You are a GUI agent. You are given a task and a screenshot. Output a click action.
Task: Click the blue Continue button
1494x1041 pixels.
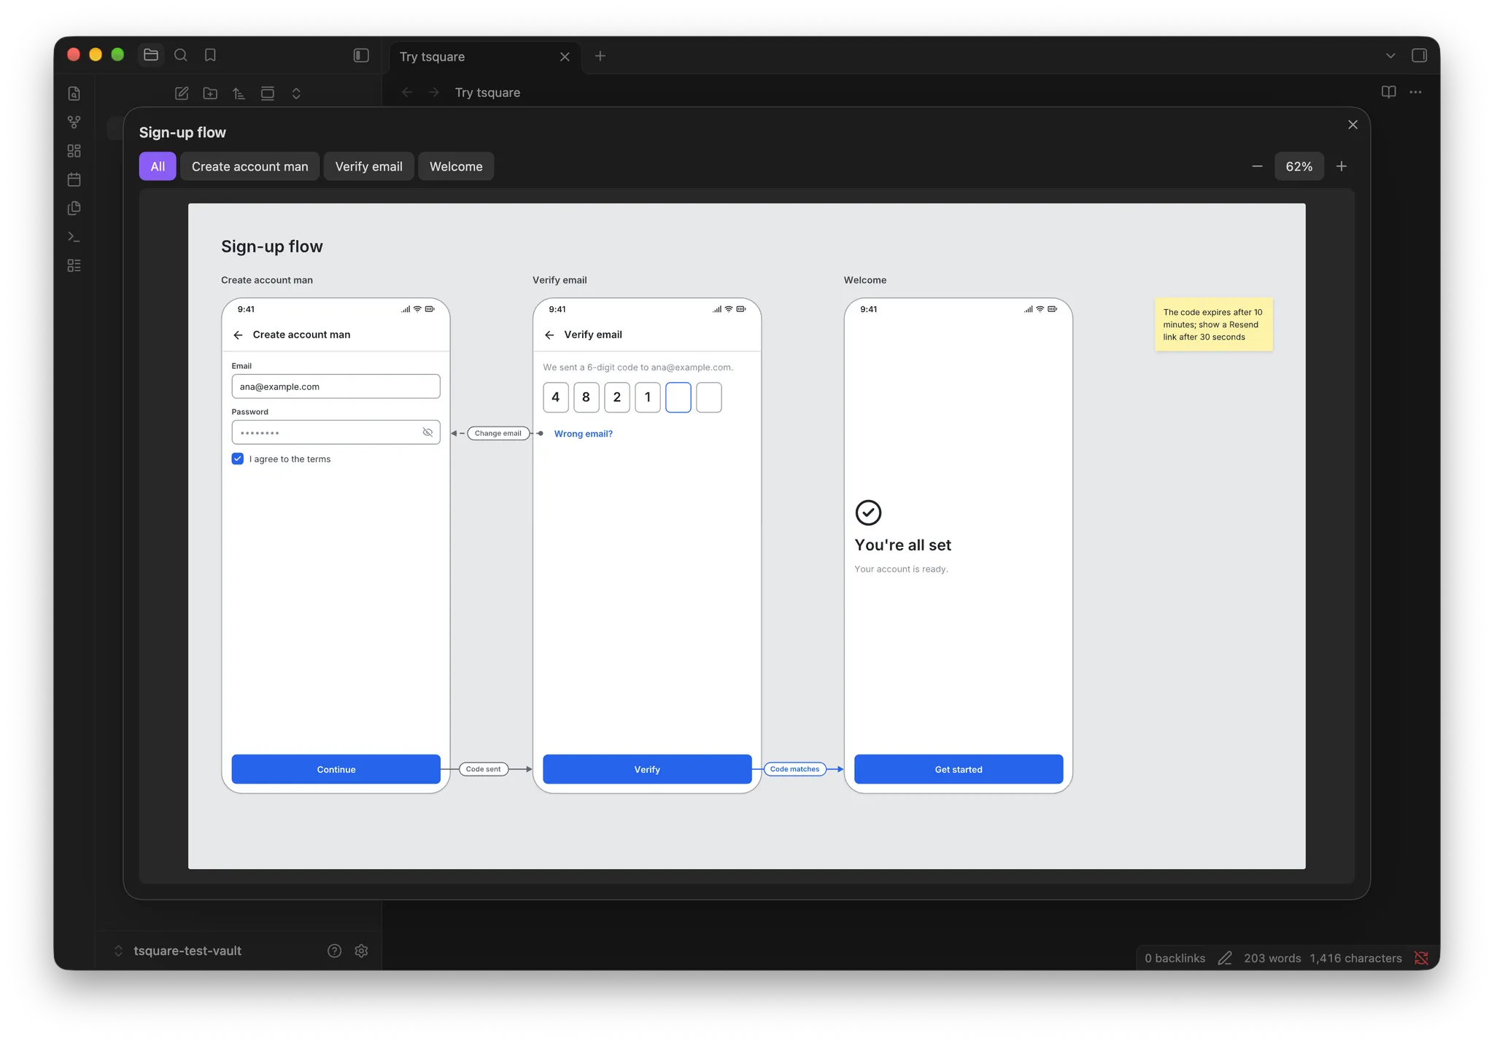pos(336,769)
